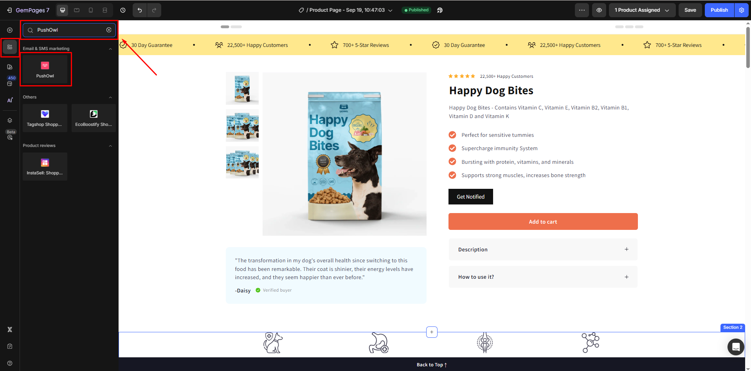
Task: Switch to mobile device preview icon
Action: (91, 10)
